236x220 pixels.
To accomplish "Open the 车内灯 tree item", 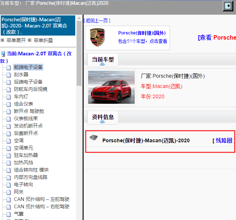I will 21,96.
